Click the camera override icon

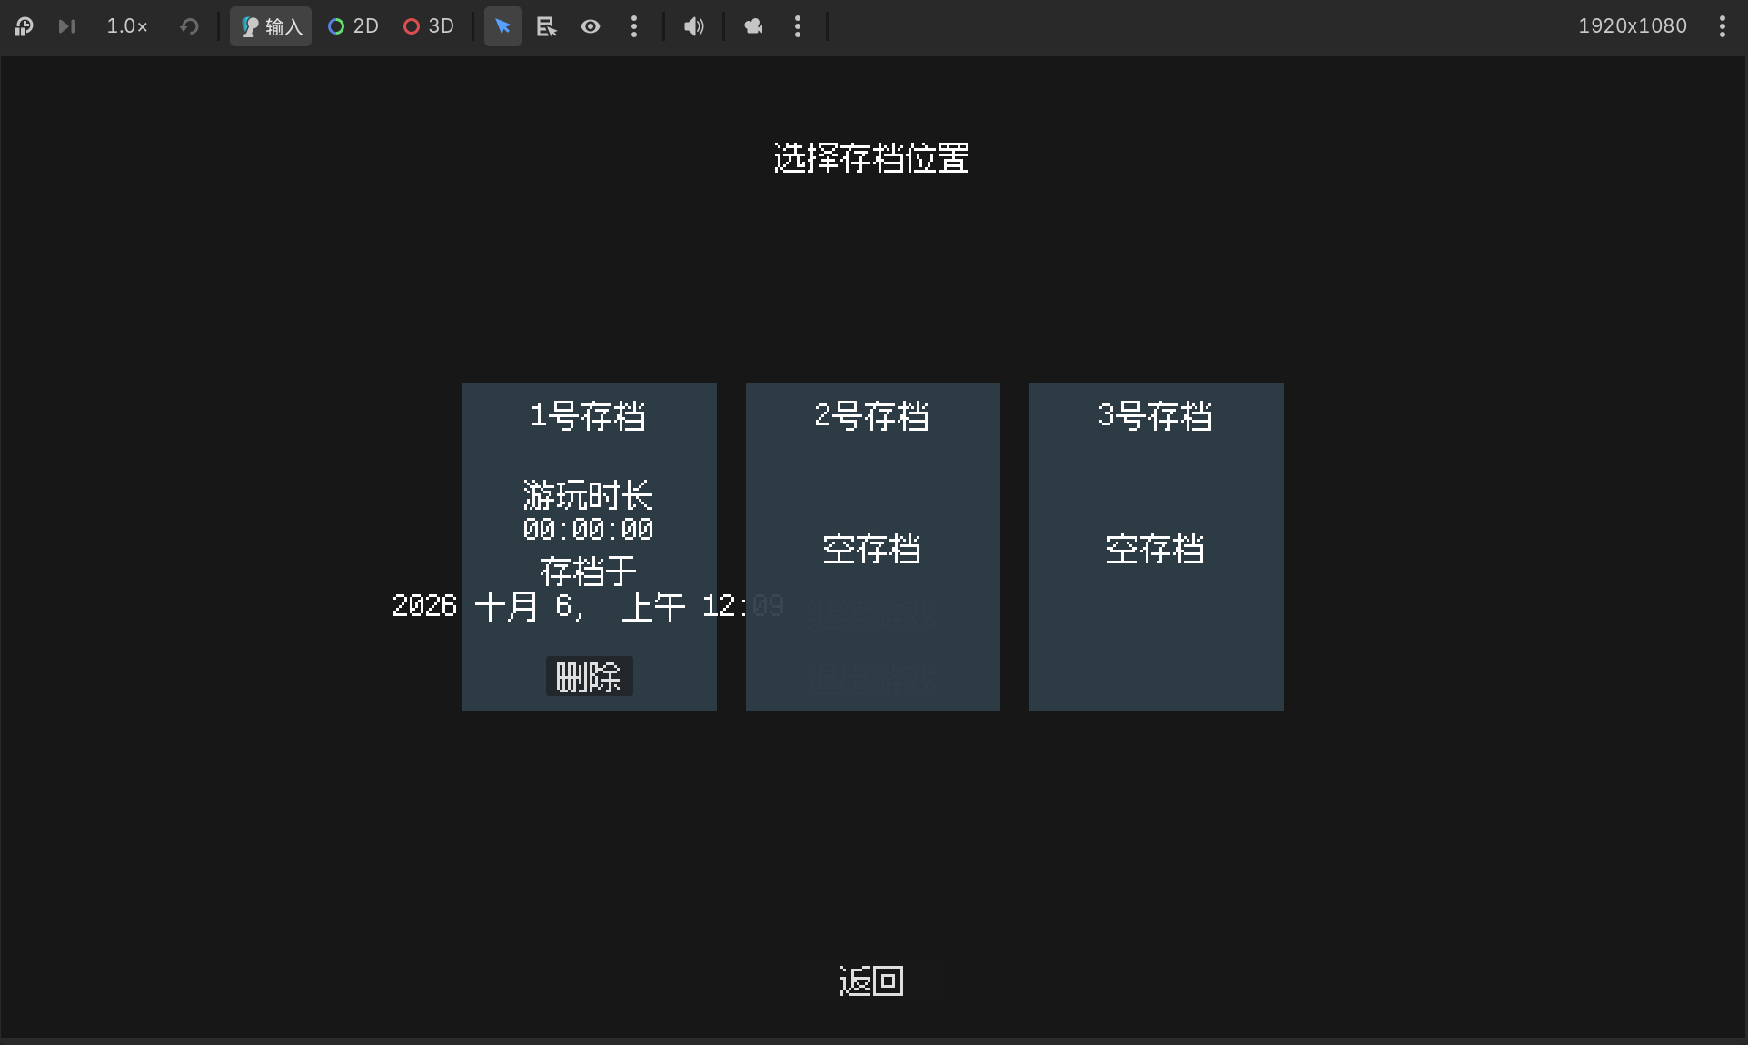click(753, 26)
